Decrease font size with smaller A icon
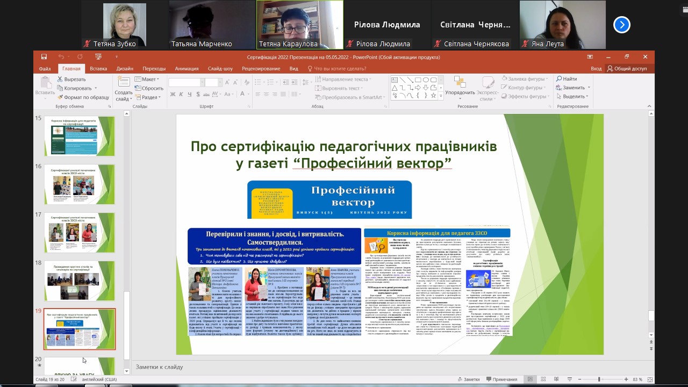688x387 pixels. 235,82
